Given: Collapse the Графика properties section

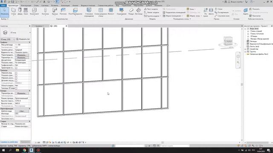Looking at the screenshot, I should pyautogui.click(x=29, y=42).
